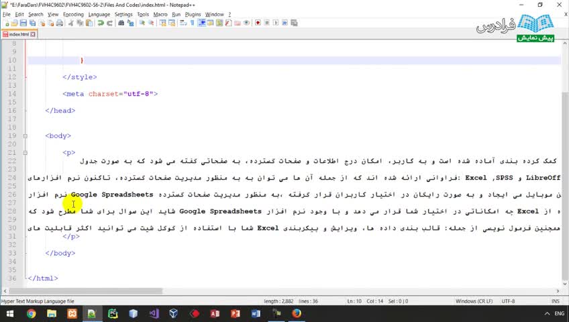This screenshot has height=322, width=569.
Task: Toggle Show All Characters toolbar icon
Action: tap(192, 23)
